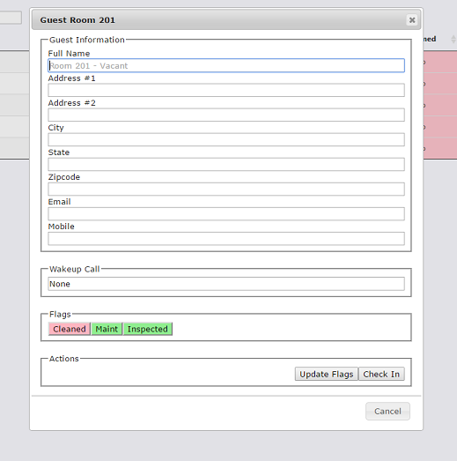Toggle the Inspected flag
This screenshot has height=461, width=457.
pyautogui.click(x=147, y=329)
